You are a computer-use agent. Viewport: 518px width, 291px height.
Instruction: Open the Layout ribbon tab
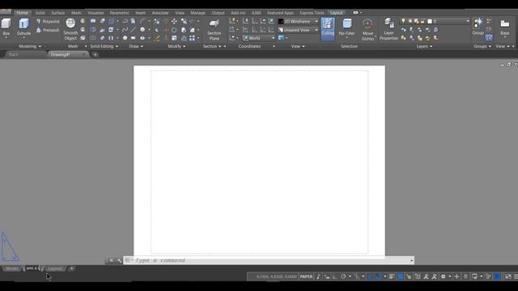[337, 13]
